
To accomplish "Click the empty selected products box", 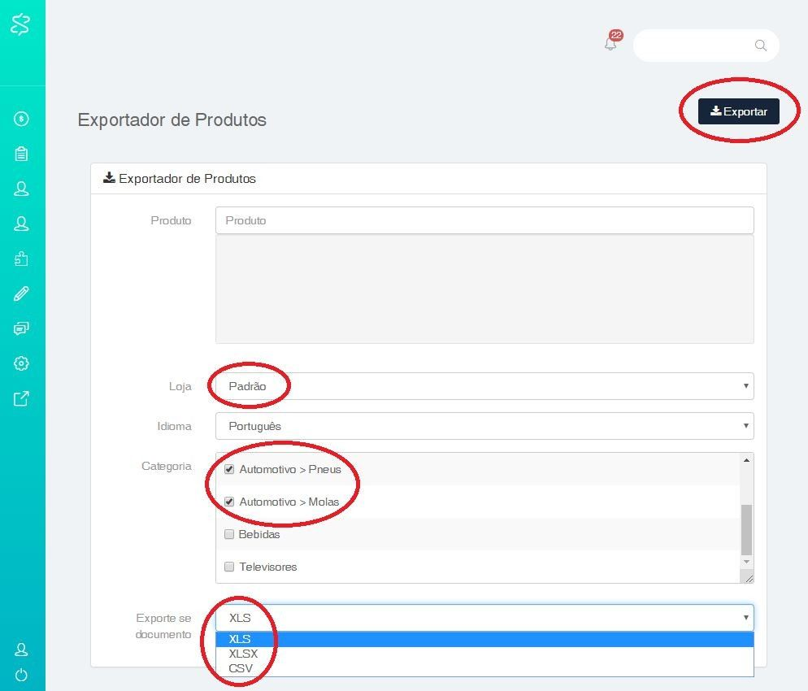I will [484, 289].
